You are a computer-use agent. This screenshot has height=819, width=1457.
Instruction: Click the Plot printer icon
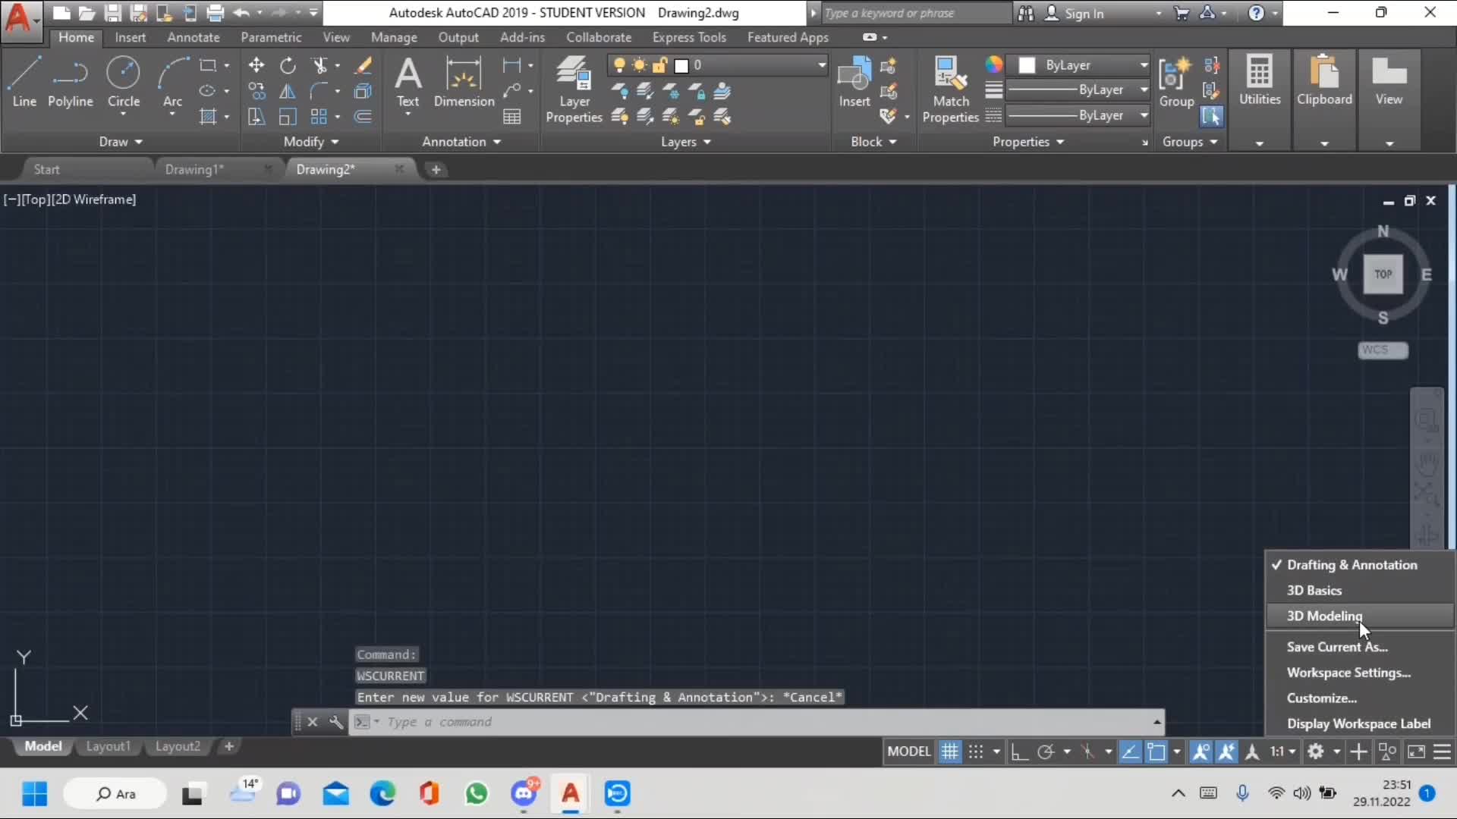pyautogui.click(x=215, y=13)
